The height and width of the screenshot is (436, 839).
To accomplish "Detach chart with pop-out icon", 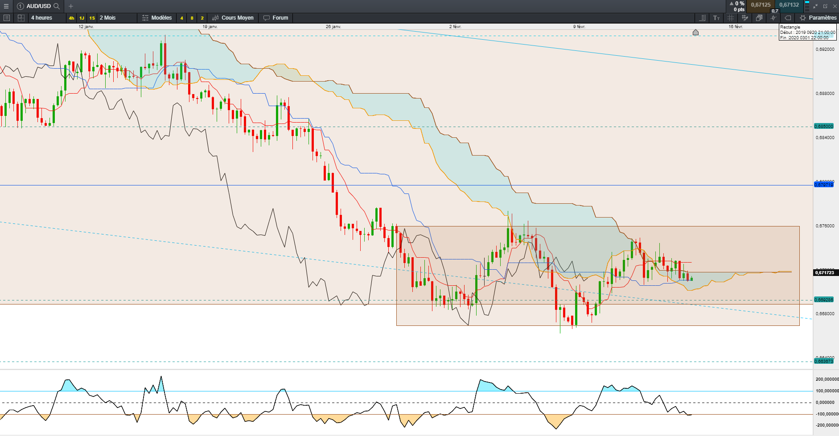I will 825,6.
